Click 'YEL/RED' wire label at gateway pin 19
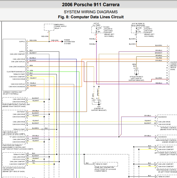The width and height of the screenshot is (177, 178). (x=33, y=85)
